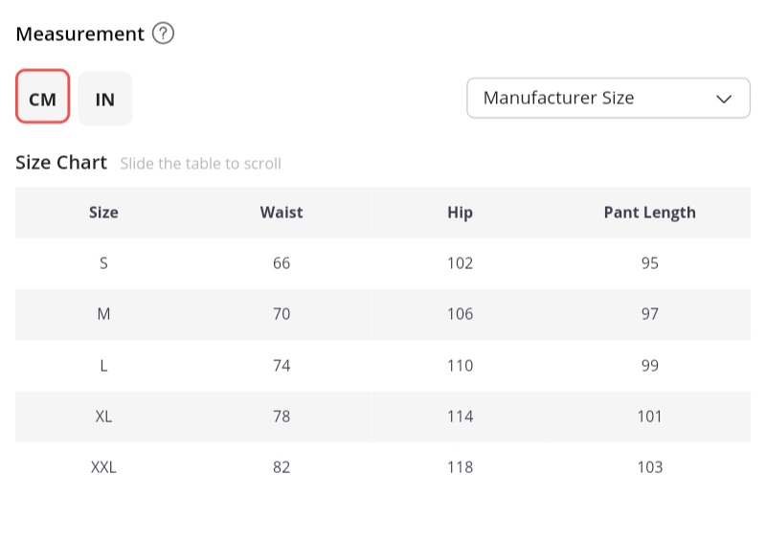This screenshot has height=541, width=766.
Task: Click the hip value 110 for size L
Action: pyautogui.click(x=460, y=366)
